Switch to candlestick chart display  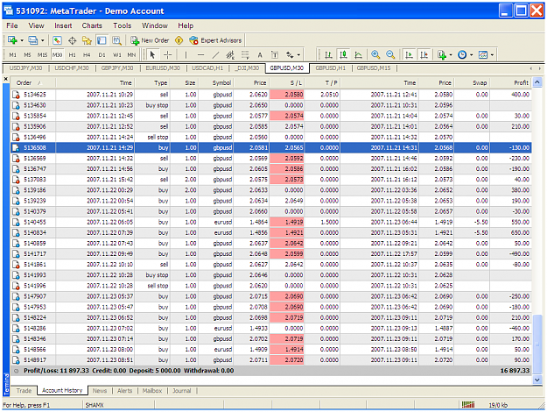click(344, 55)
